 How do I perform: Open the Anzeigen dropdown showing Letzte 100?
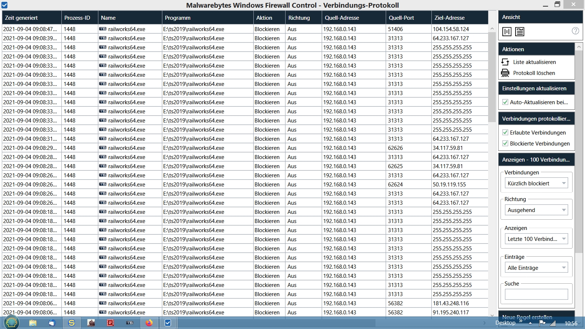click(x=536, y=239)
